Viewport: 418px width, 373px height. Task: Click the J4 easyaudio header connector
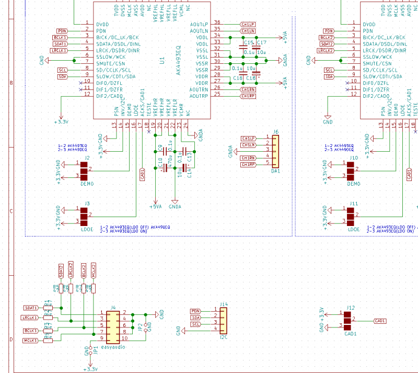coord(112,326)
